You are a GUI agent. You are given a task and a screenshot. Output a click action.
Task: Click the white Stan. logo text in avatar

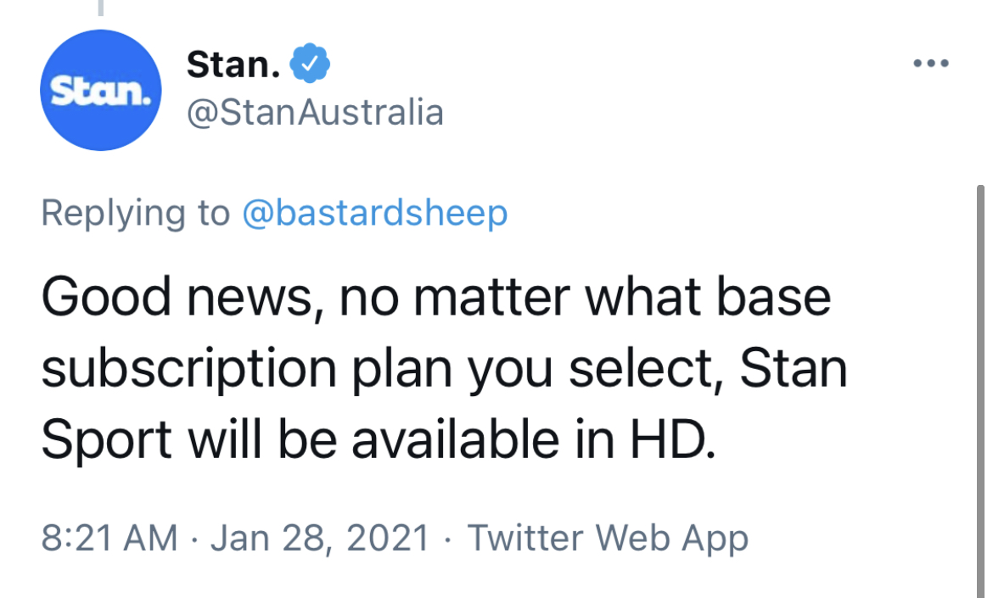101,92
